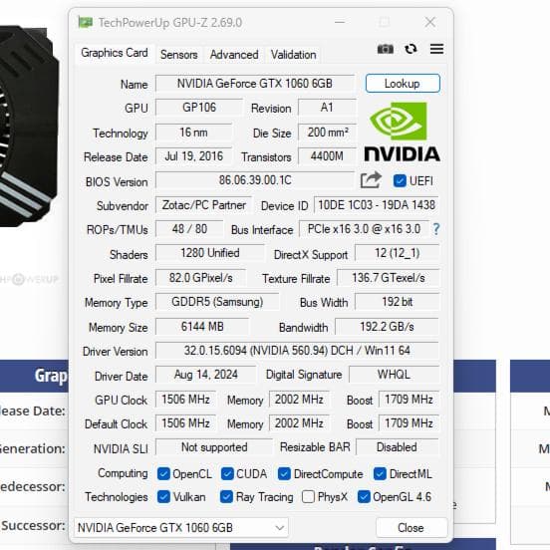Open the Advanced tab
This screenshot has height=550, width=550.
[x=234, y=55]
